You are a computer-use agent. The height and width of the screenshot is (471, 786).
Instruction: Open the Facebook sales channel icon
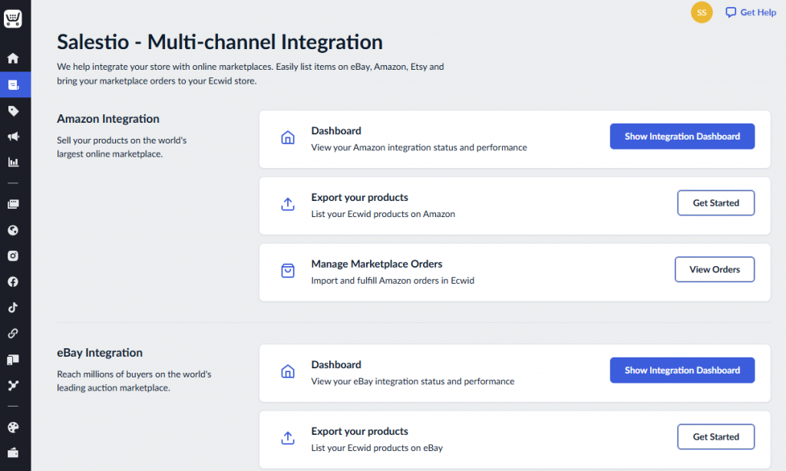[13, 282]
